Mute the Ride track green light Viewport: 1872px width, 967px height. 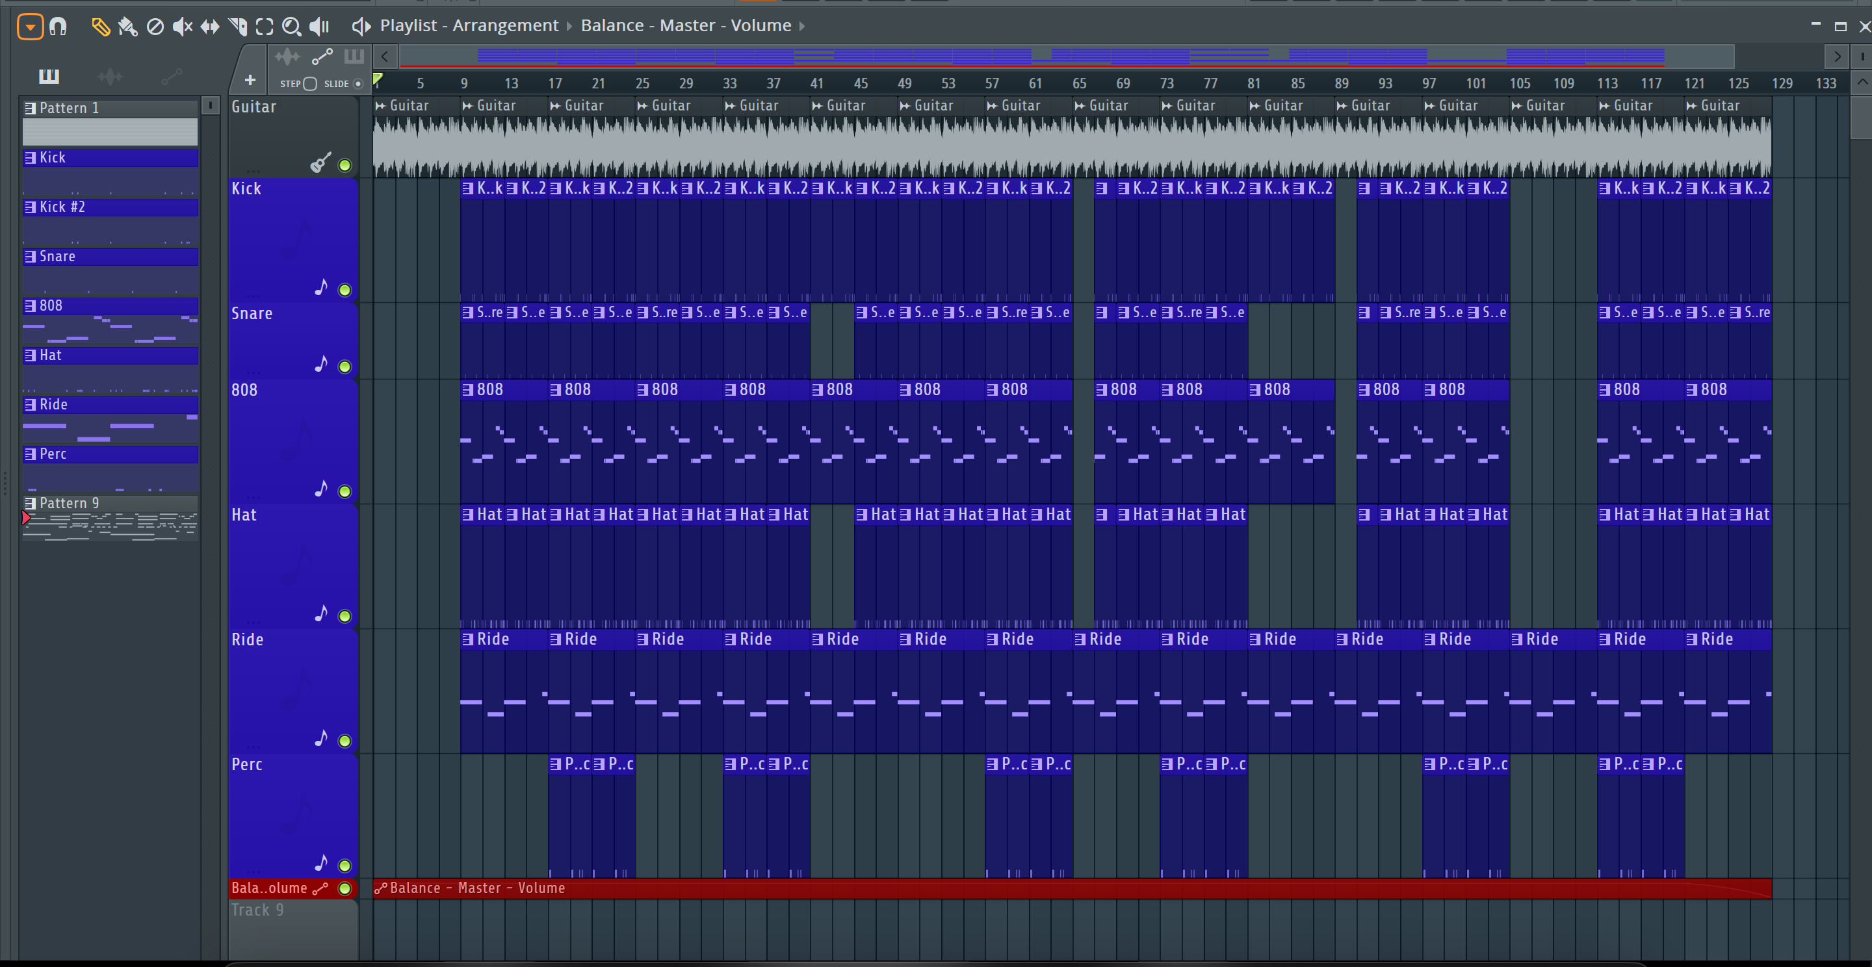pos(345,740)
